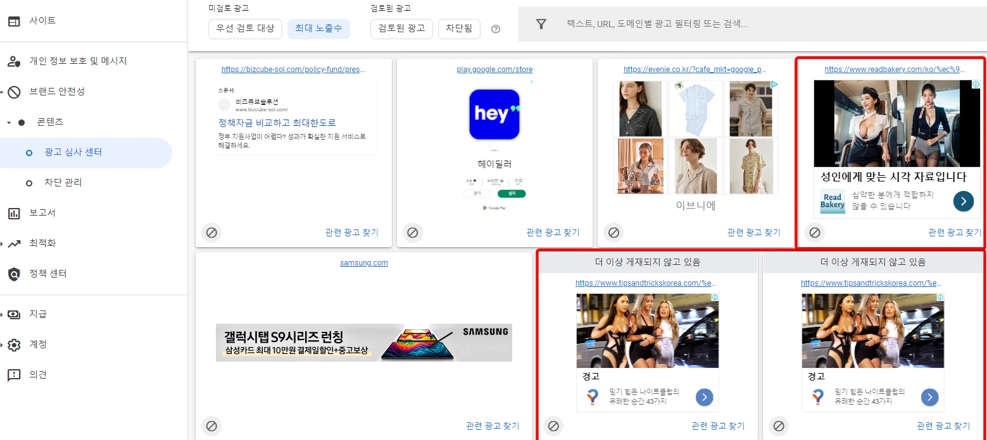Screen dimensions: 987x440
Task: Collapse the 콘텐츠 tree section
Action: [9, 122]
